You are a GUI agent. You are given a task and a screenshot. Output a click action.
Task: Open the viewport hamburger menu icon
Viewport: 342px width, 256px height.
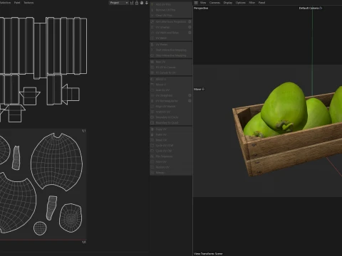(x=196, y=3)
